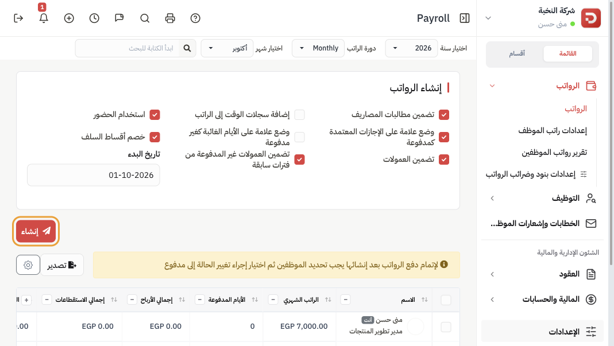This screenshot has height=346, width=614.
Task: Switch to the أقسام tab
Action: (x=517, y=53)
